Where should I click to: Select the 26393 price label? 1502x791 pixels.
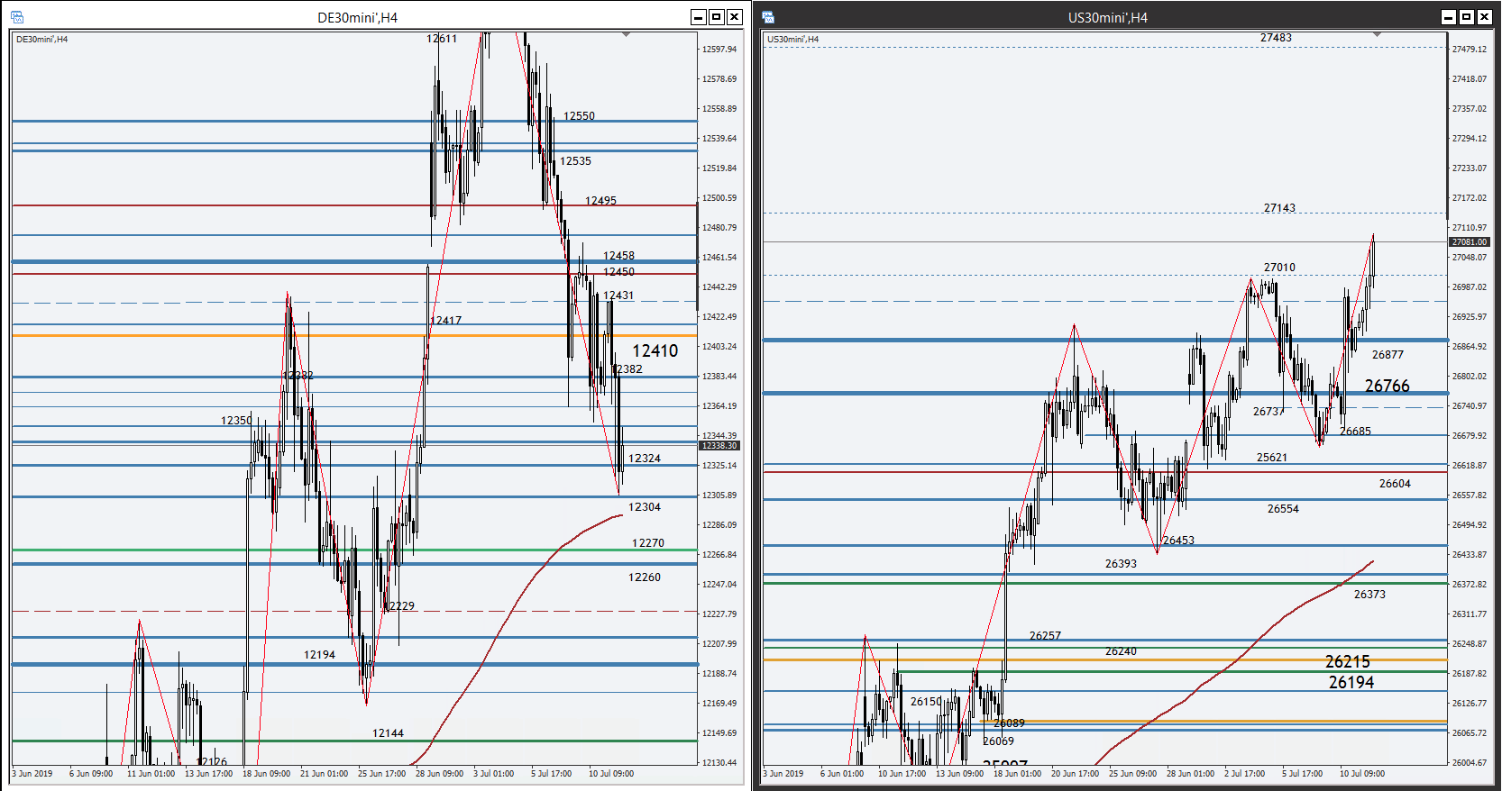(1121, 564)
